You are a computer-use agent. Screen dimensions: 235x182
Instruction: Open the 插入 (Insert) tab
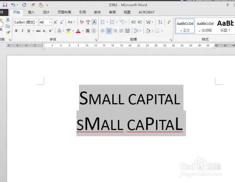click(x=31, y=12)
